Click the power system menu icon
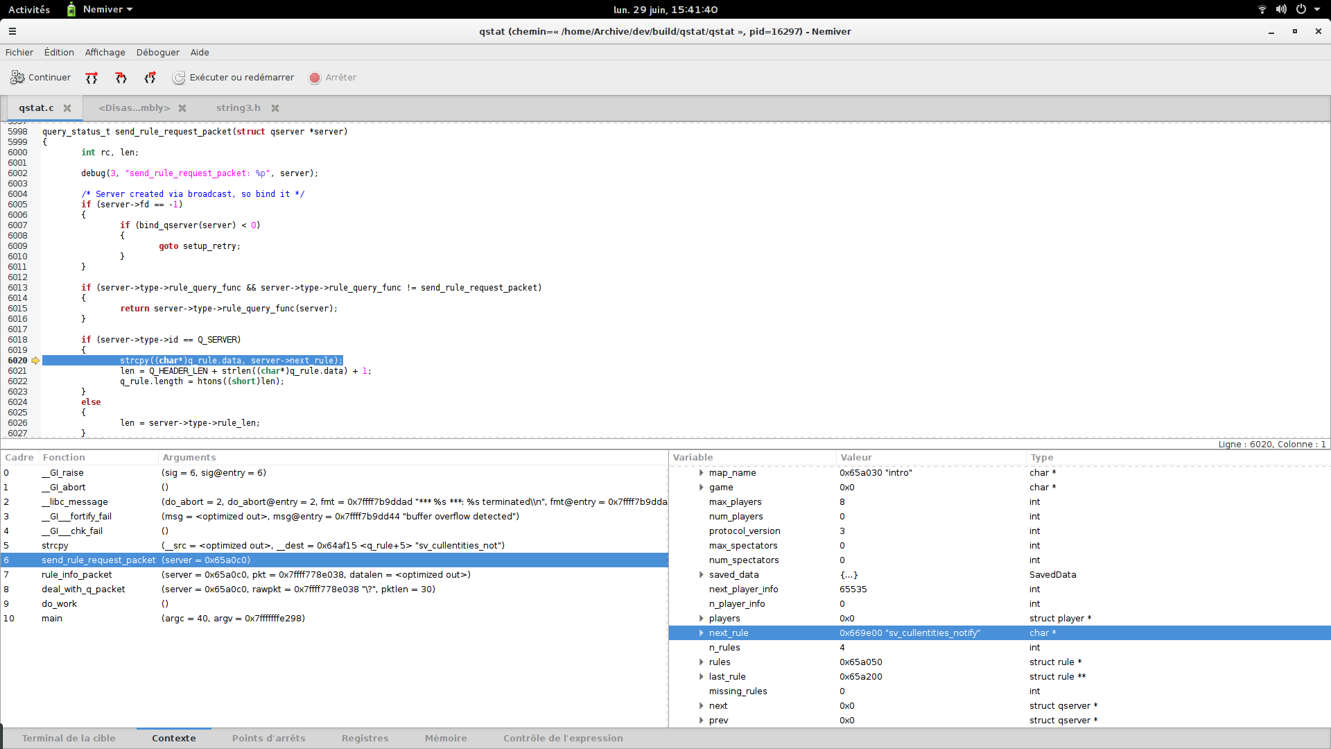The width and height of the screenshot is (1331, 749). tap(1301, 10)
